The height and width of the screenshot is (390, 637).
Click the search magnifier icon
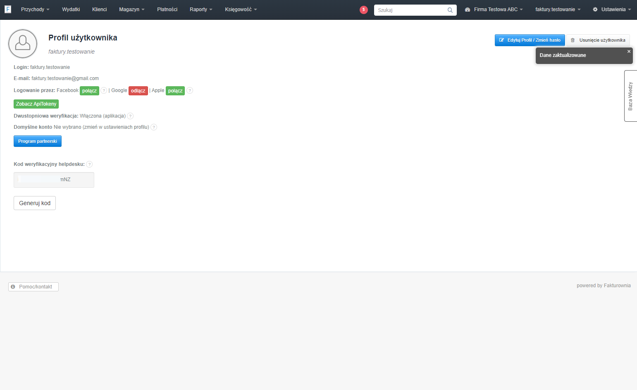point(450,10)
